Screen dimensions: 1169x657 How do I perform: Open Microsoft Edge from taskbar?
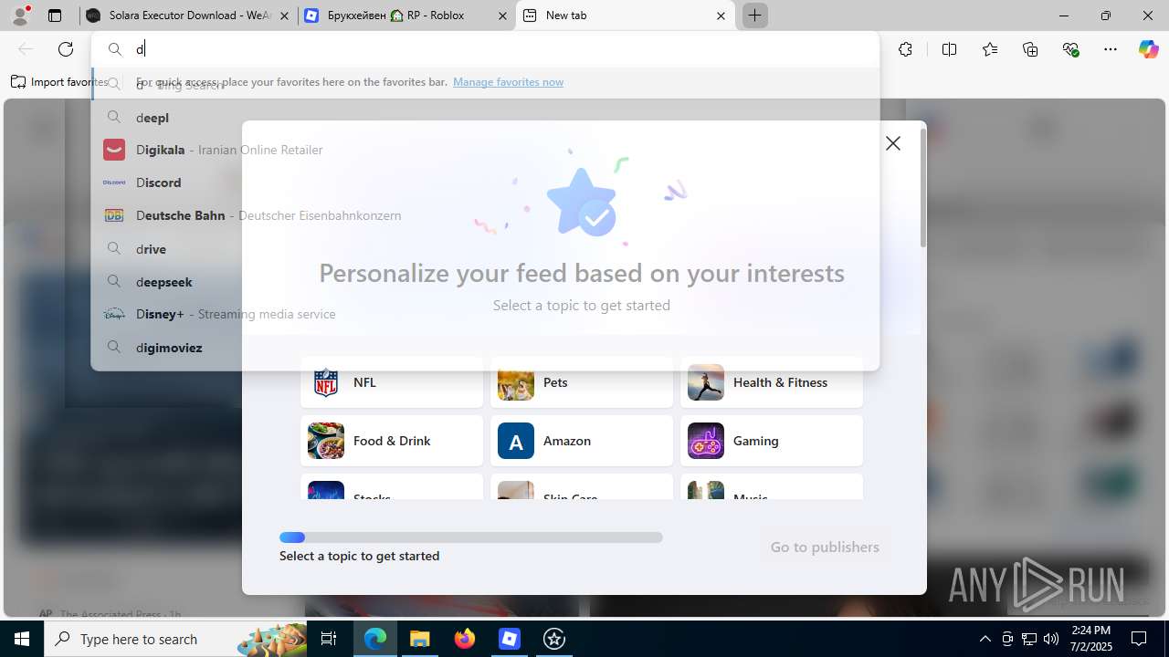[x=375, y=639]
